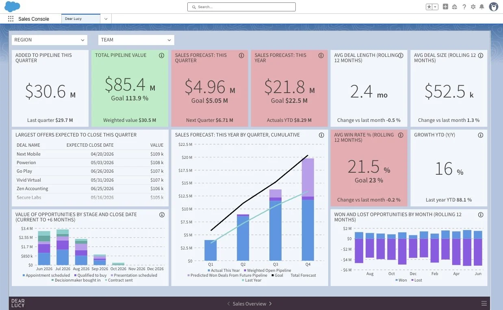This screenshot has height=310, width=503.
Task: Open the hamburger menu in footer
Action: point(484,303)
